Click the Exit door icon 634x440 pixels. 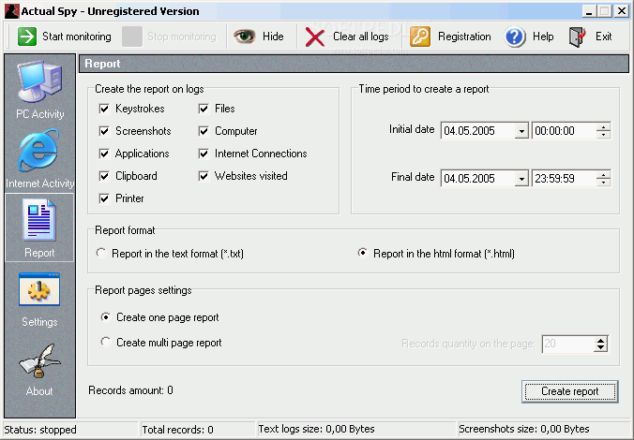pyautogui.click(x=578, y=37)
